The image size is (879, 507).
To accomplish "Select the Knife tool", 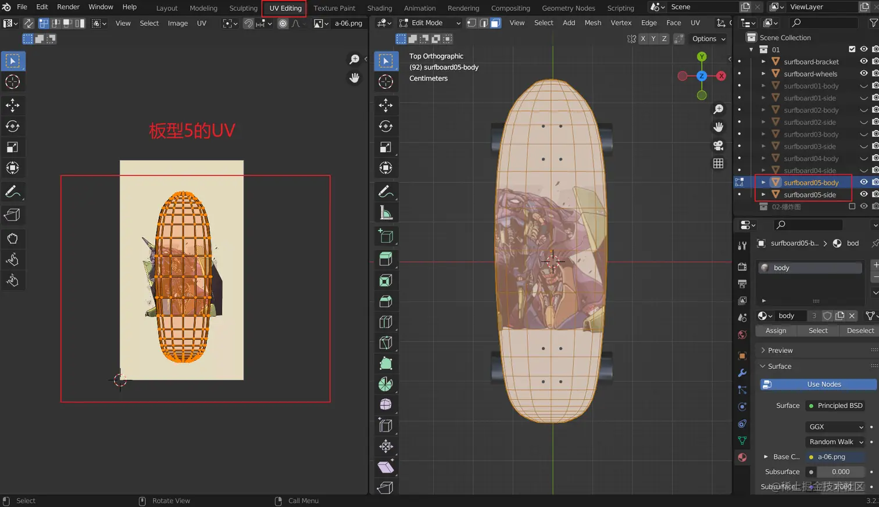I will click(385, 343).
